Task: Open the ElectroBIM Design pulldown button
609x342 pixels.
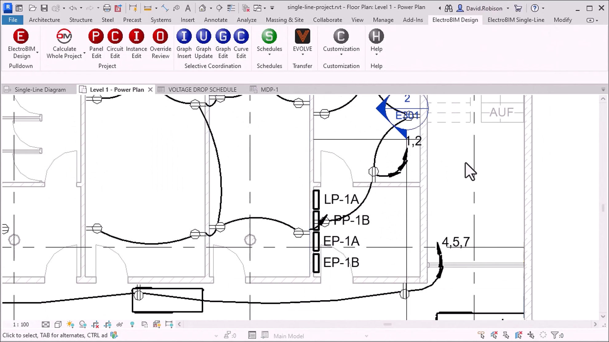Action: [21, 44]
